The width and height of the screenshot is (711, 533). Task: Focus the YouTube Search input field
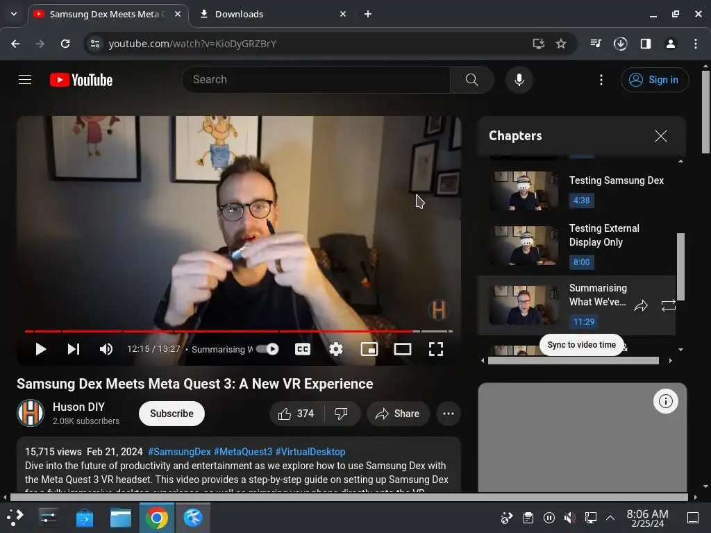(316, 80)
